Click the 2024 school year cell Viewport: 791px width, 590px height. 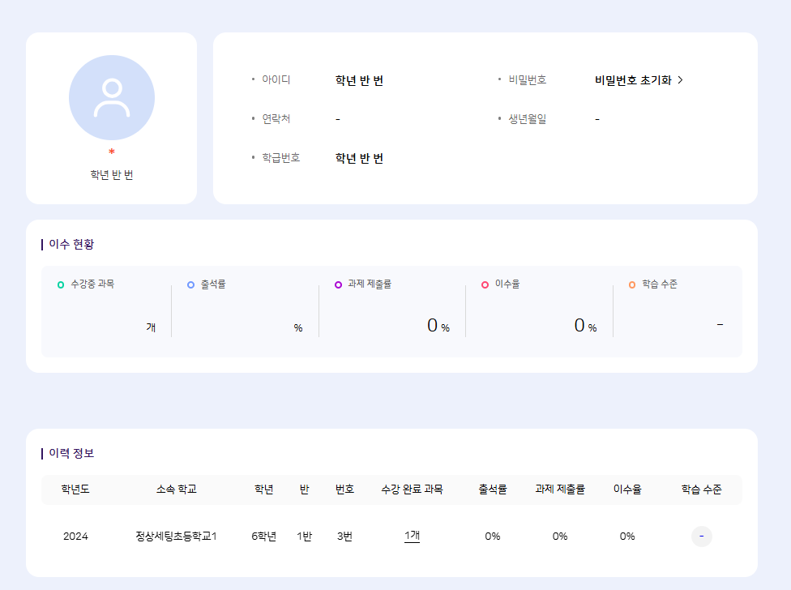tap(75, 537)
